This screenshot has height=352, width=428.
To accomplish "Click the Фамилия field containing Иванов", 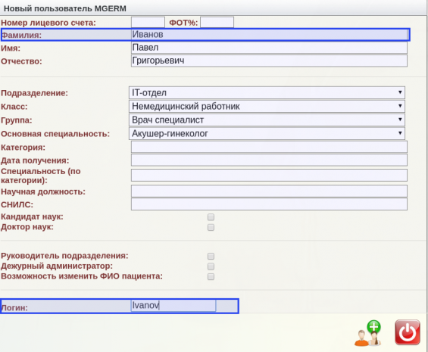I will (269, 35).
